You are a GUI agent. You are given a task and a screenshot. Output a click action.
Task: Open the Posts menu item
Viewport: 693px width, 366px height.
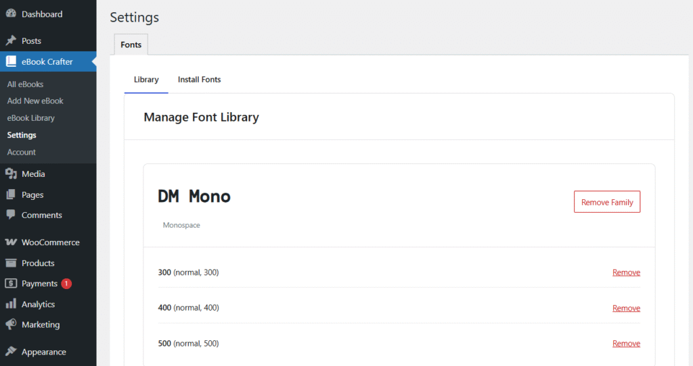[31, 41]
